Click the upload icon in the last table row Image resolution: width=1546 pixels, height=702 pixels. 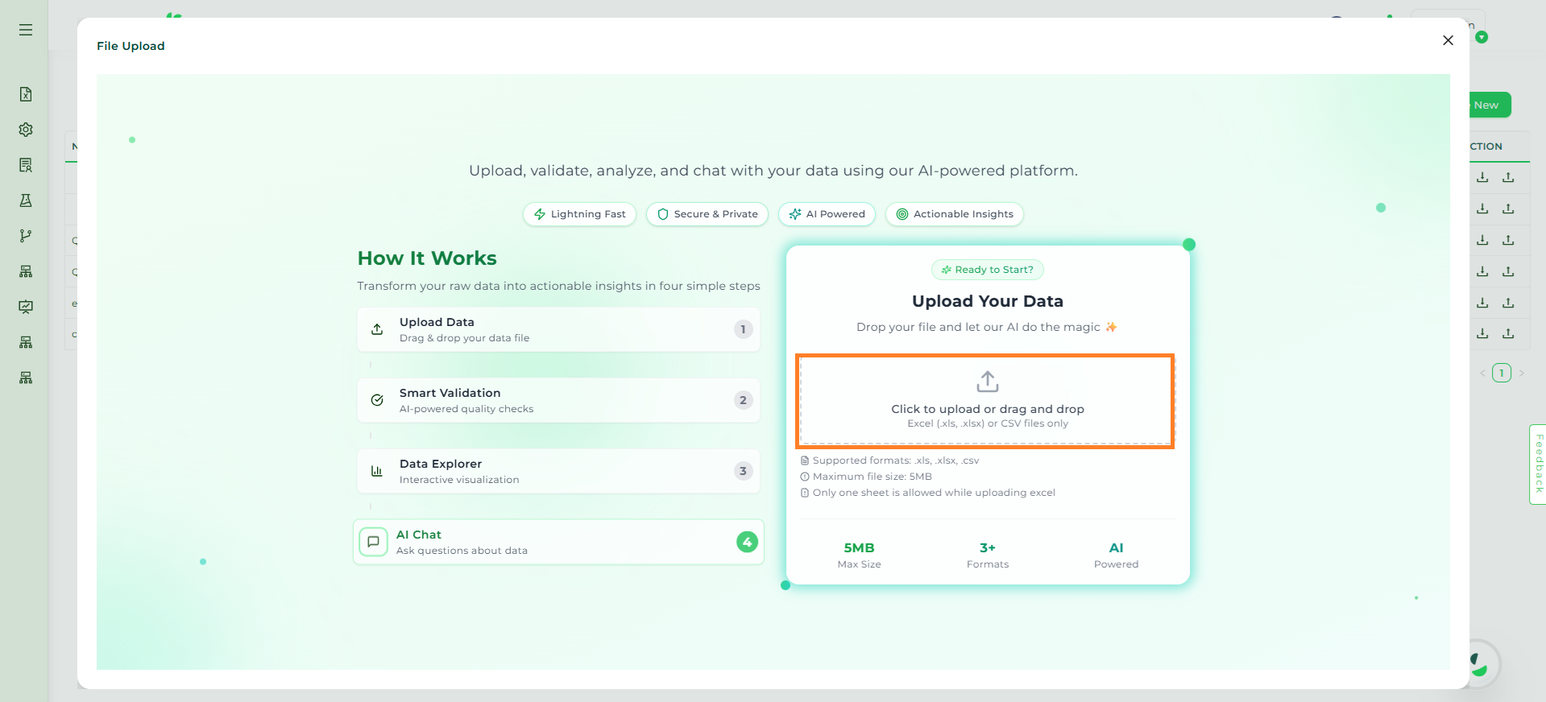pos(1508,333)
